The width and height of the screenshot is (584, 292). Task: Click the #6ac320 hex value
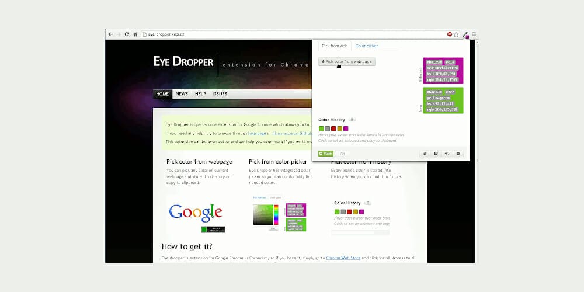point(434,92)
